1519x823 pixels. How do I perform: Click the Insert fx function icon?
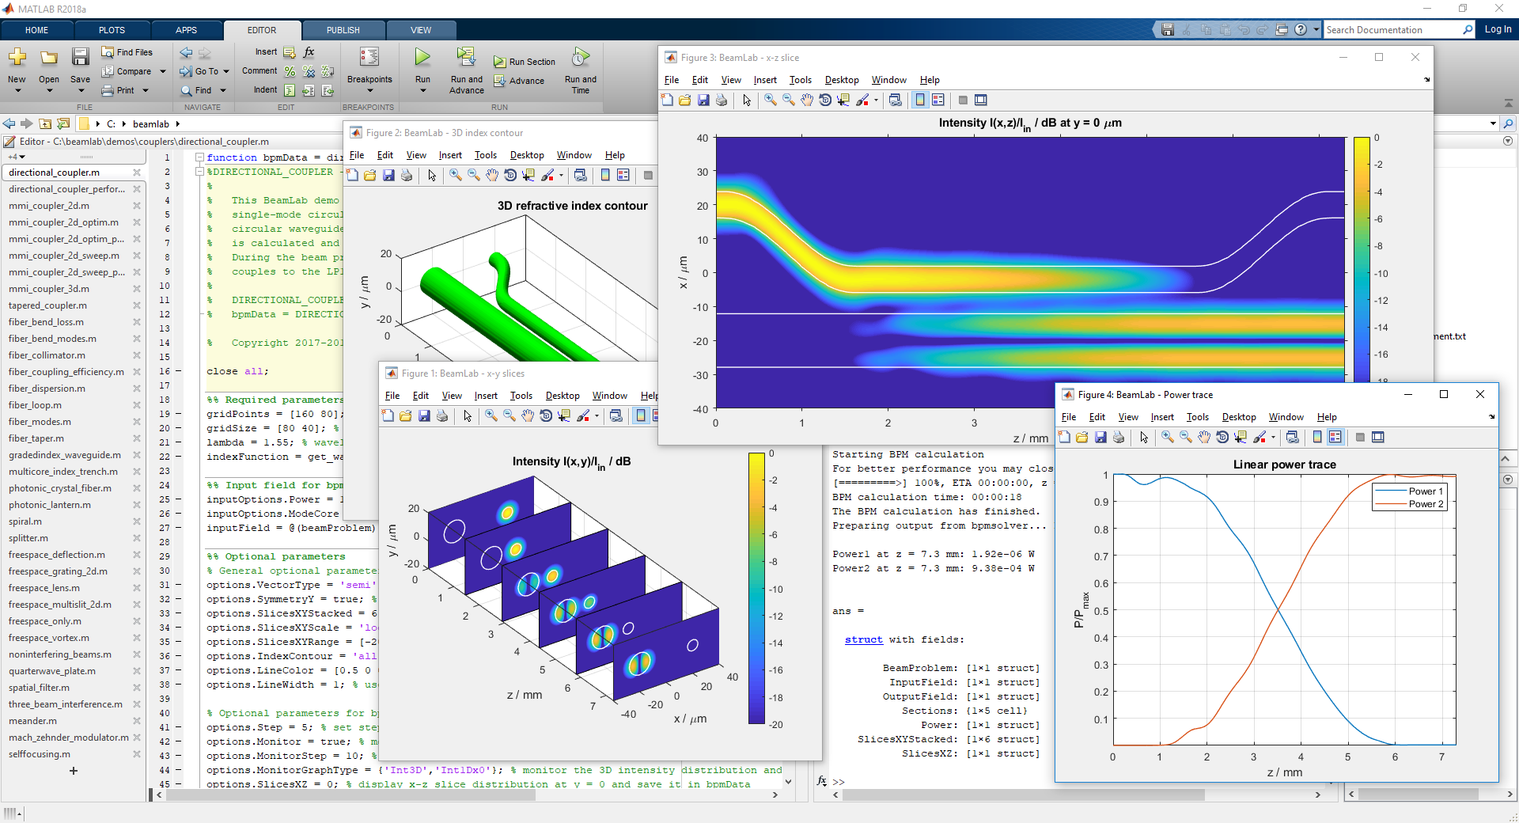pos(309,52)
